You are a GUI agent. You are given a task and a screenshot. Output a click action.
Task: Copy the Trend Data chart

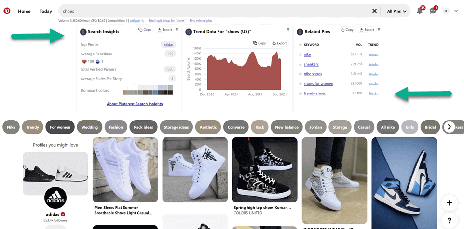click(x=259, y=43)
